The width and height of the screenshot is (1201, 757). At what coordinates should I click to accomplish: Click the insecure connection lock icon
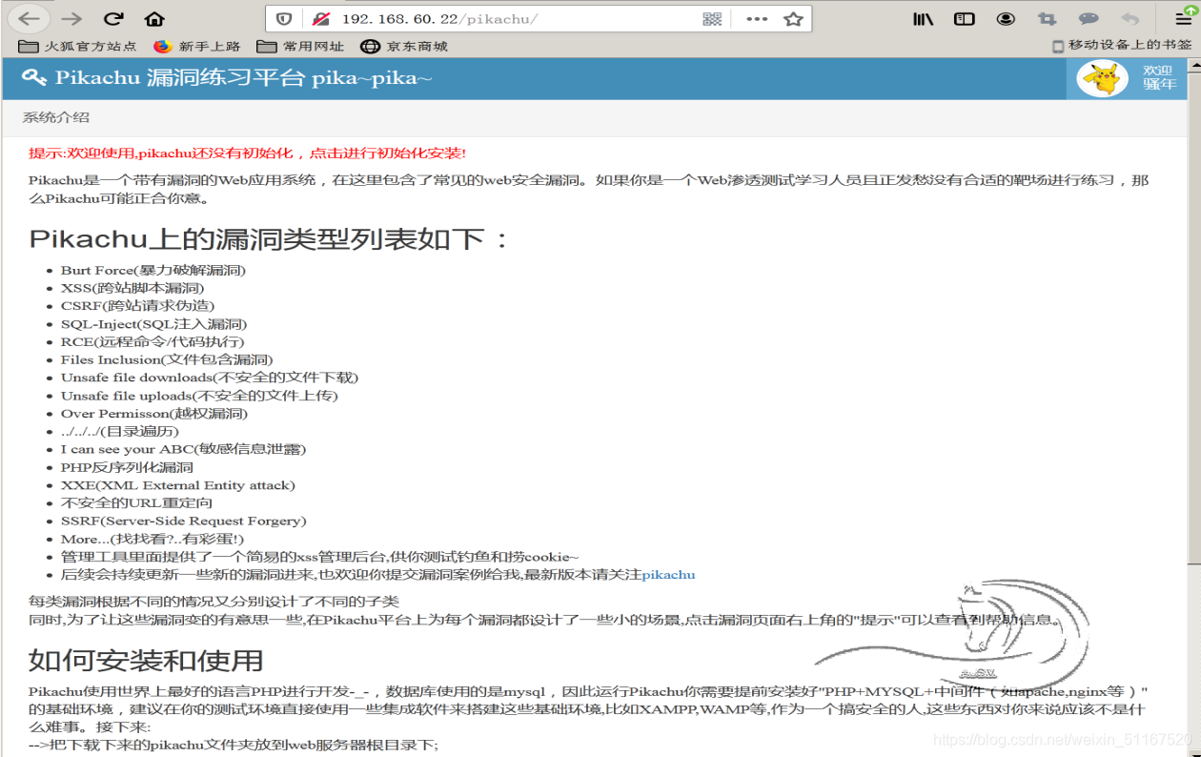[x=320, y=19]
